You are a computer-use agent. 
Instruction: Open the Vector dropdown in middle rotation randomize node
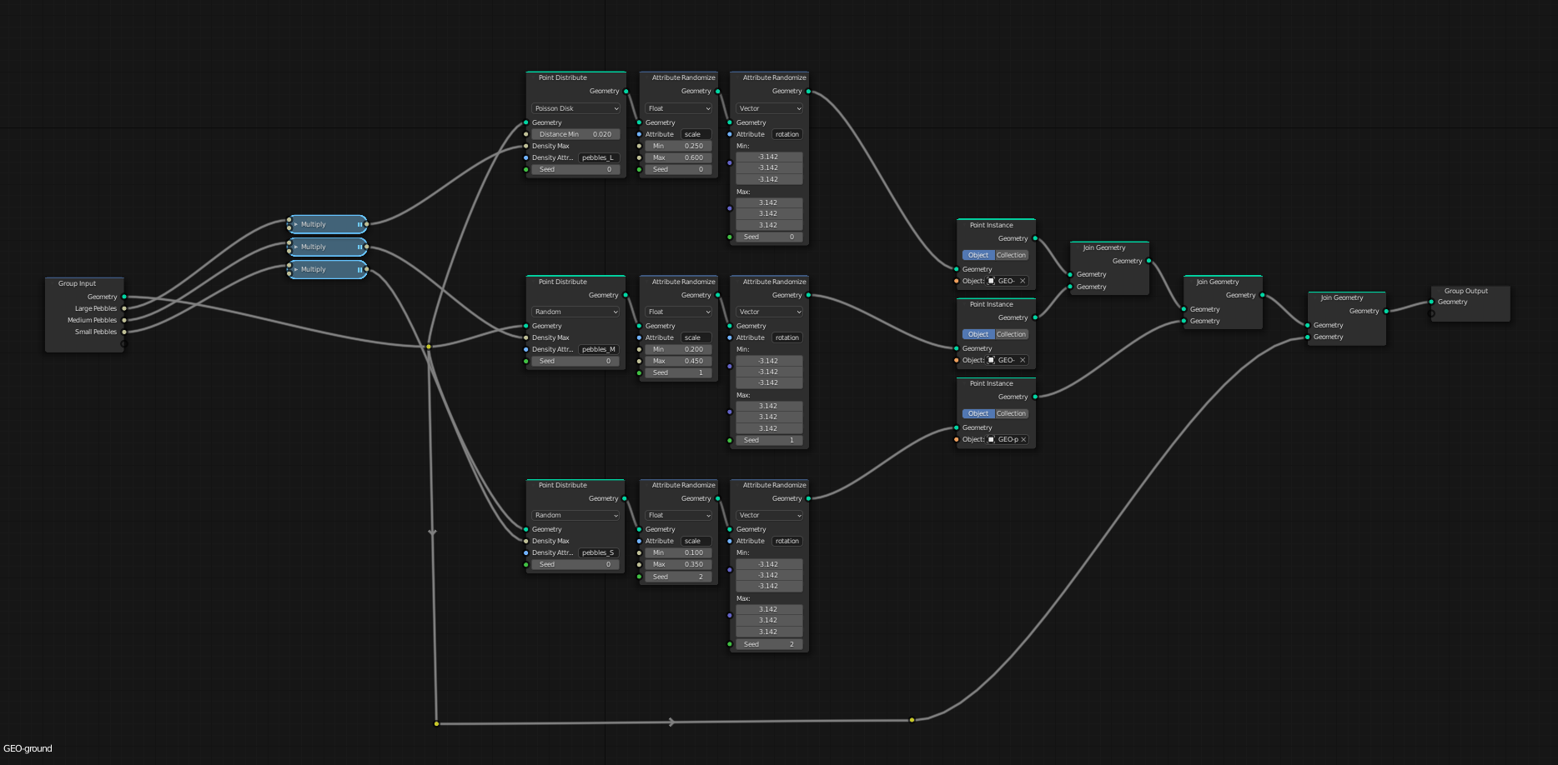770,312
